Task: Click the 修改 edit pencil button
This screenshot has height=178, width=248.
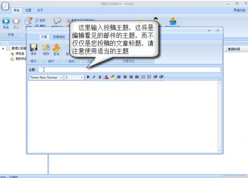Action: pyautogui.click(x=41, y=20)
